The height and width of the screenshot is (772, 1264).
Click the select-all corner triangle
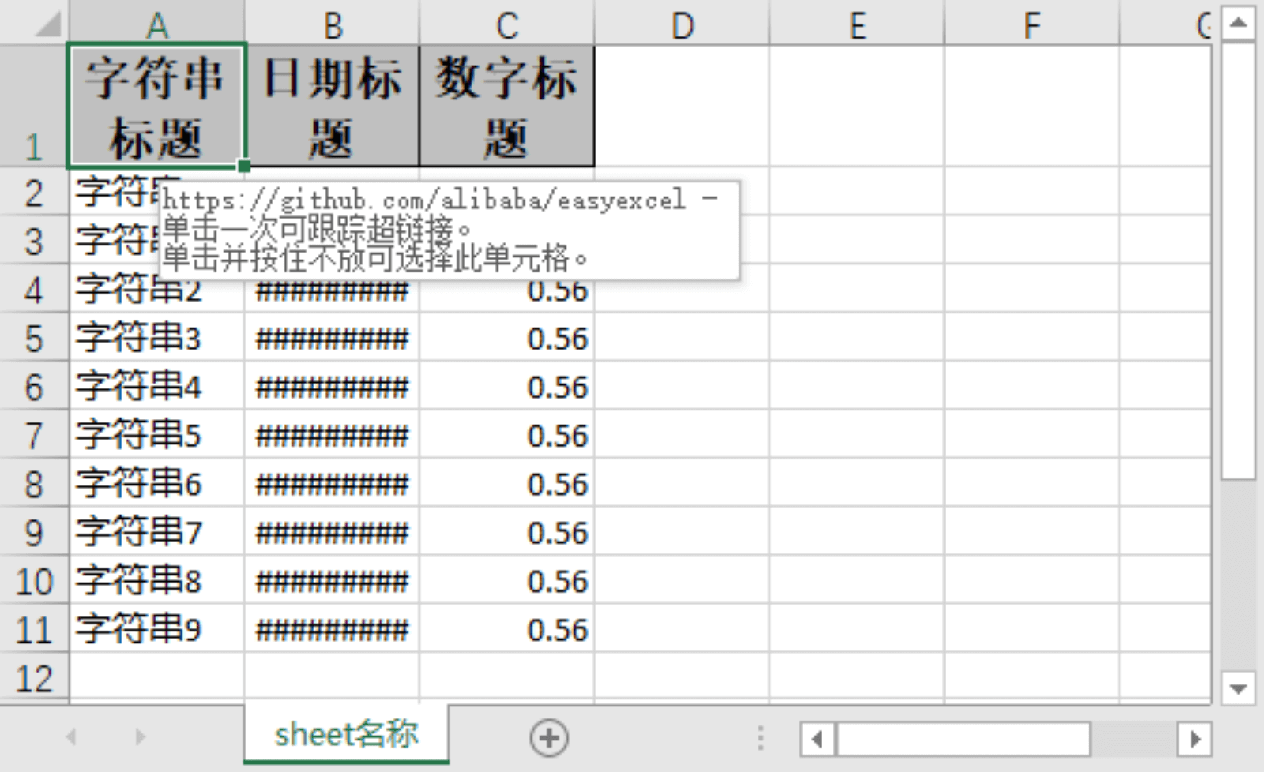tap(47, 24)
